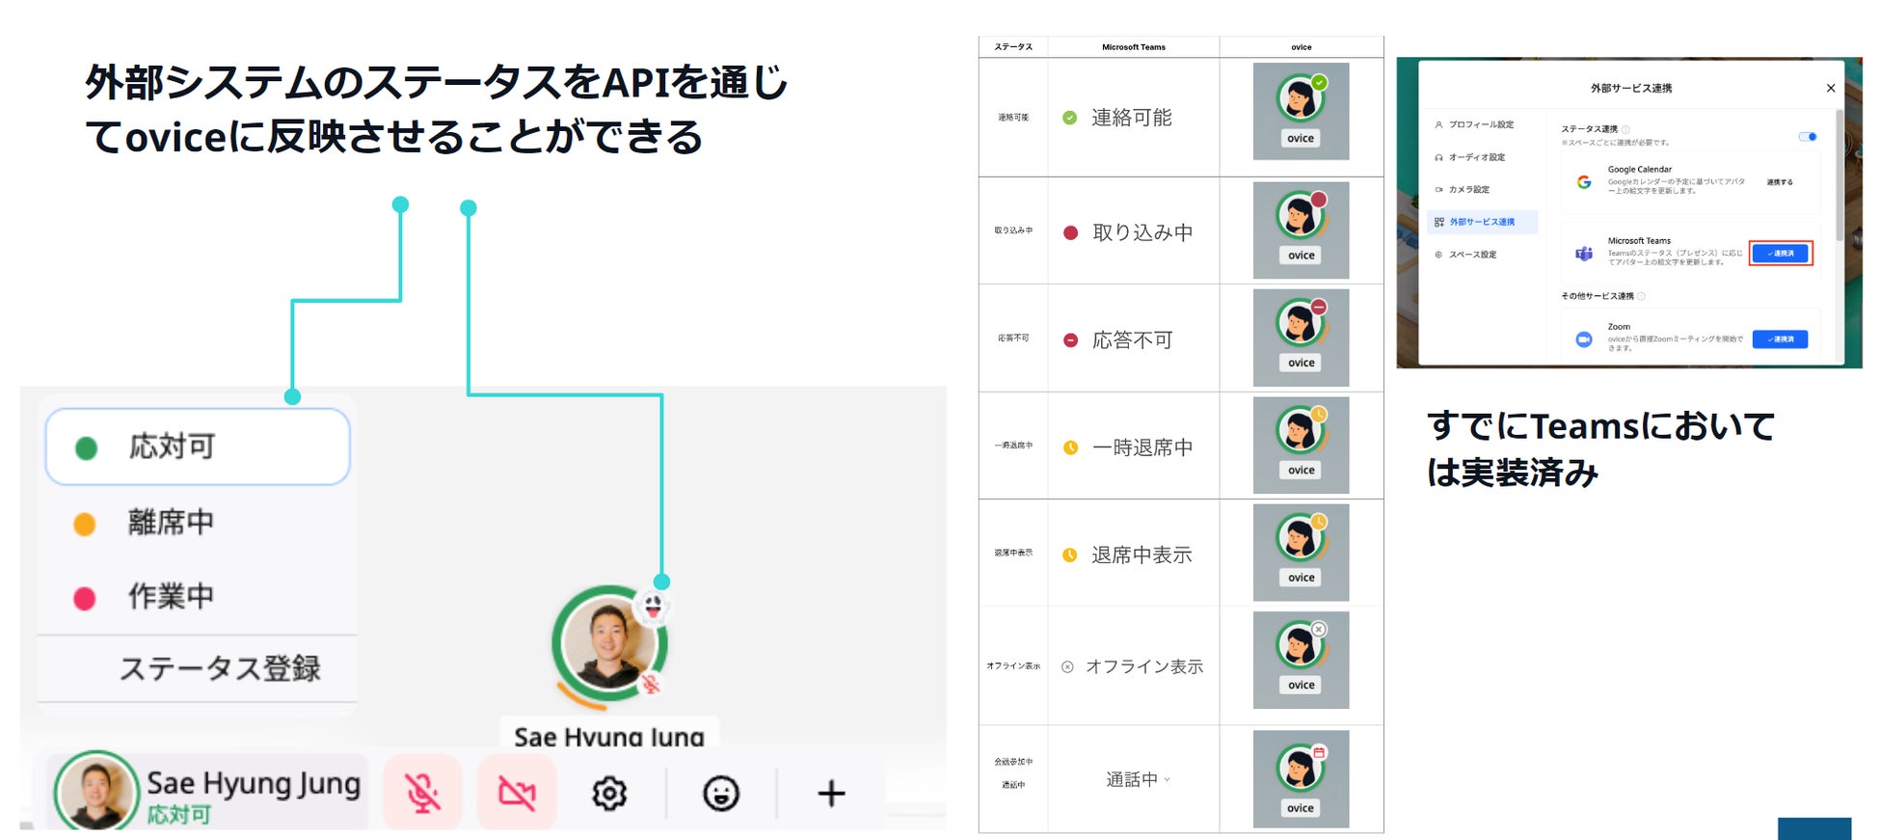
Task: Open プロフィール設定 in the dialog sidebar
Action: click(x=1482, y=124)
